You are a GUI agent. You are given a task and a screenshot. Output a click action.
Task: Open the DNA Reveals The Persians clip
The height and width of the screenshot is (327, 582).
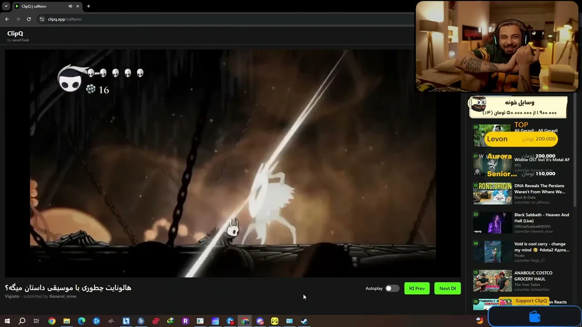point(539,188)
